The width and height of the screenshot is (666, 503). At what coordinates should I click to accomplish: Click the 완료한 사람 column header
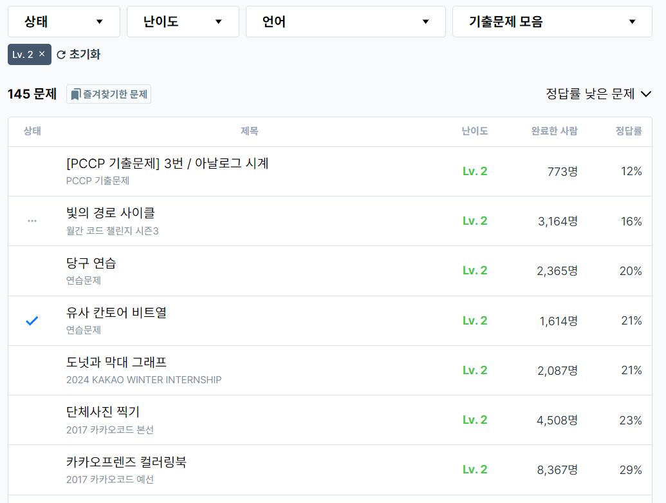pyautogui.click(x=554, y=131)
